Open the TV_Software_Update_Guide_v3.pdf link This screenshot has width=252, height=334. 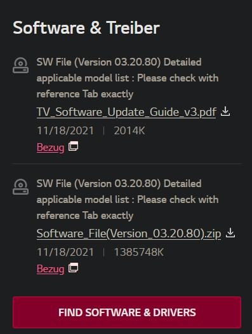(126, 112)
